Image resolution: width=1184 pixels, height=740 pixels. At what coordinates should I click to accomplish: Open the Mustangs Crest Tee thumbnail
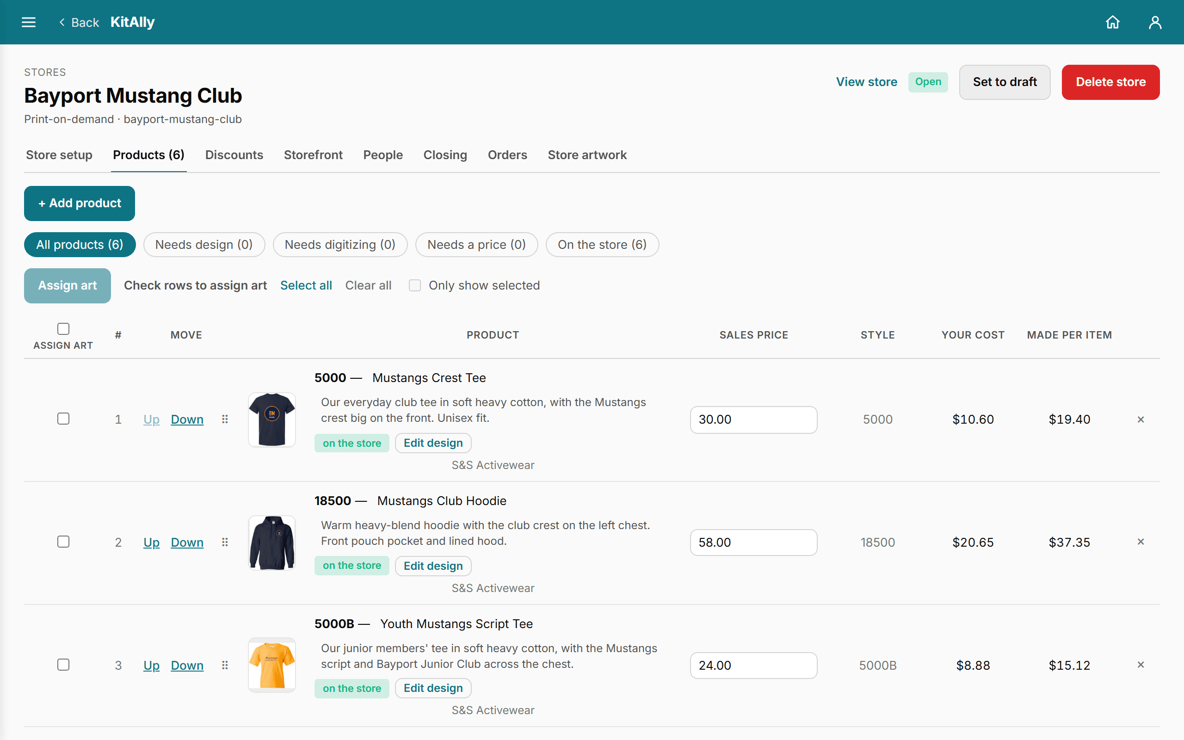[272, 419]
